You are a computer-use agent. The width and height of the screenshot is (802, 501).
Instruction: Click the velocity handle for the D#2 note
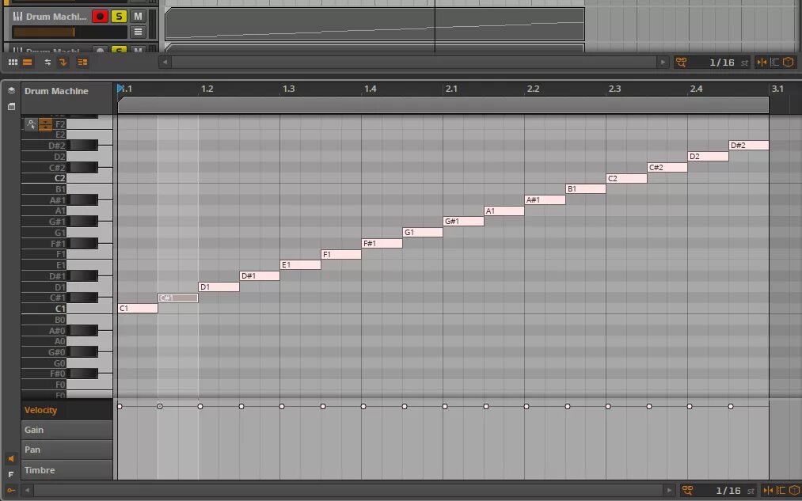[731, 407]
